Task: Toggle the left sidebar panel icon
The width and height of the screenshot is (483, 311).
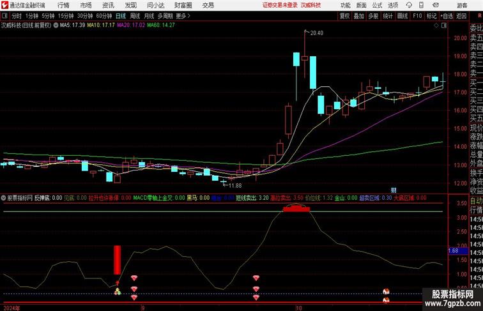Action: pos(4,16)
